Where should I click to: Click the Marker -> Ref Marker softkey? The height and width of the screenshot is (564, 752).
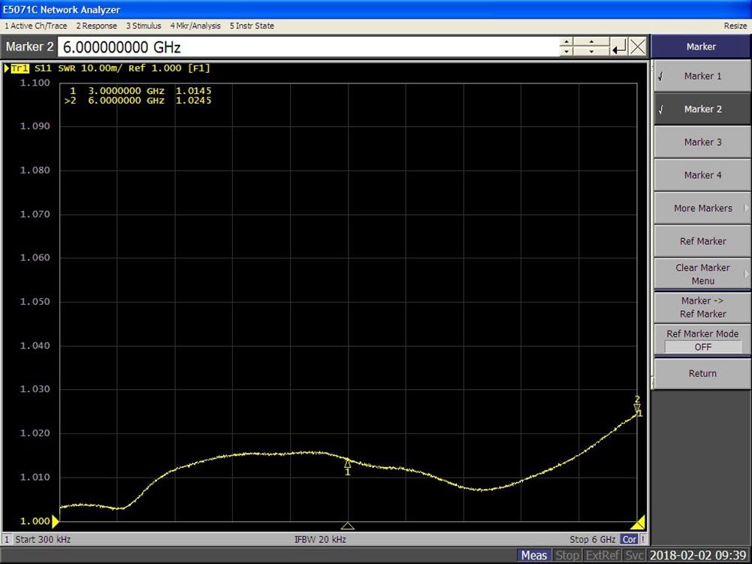702,307
